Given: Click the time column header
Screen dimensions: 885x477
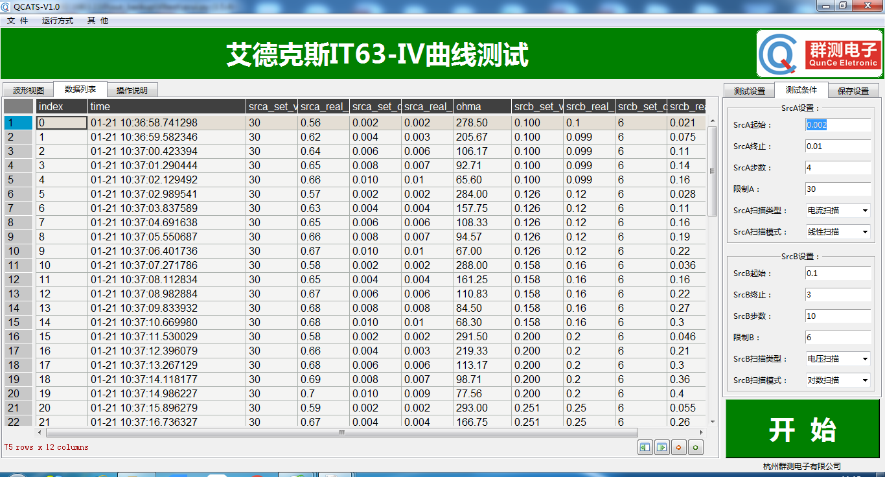Looking at the screenshot, I should [x=167, y=107].
